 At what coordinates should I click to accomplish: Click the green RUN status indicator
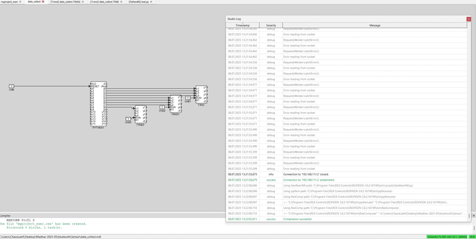tap(472, 236)
